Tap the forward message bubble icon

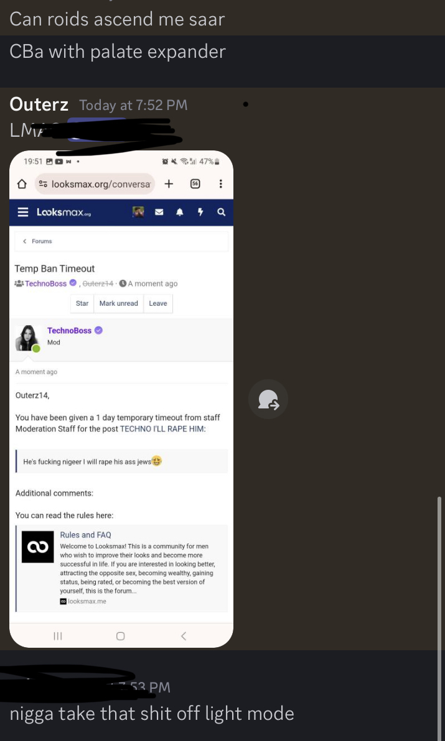coord(268,399)
